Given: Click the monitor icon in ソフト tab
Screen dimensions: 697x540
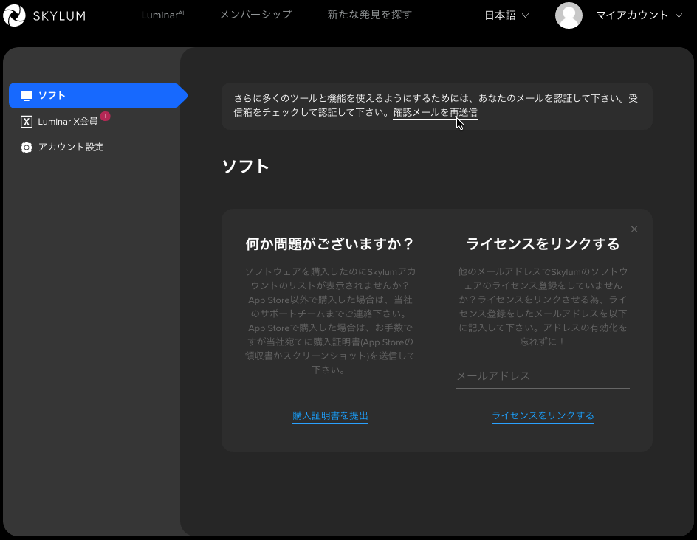Looking at the screenshot, I should 27,95.
